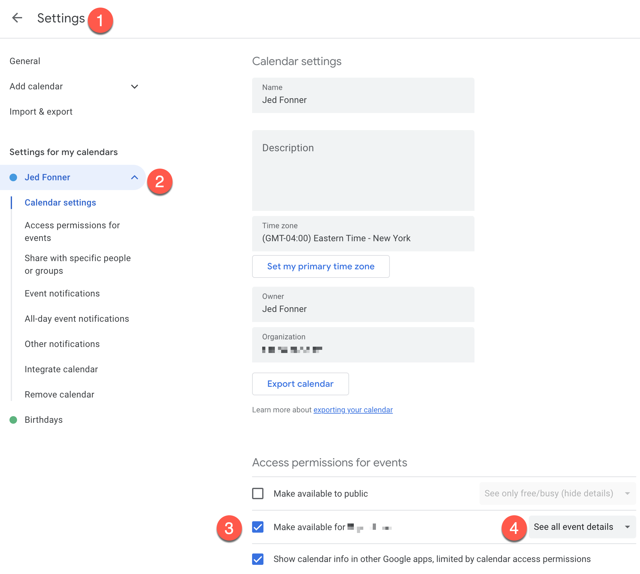Open the "See only free/busy (hide details)" dropdown

point(557,493)
